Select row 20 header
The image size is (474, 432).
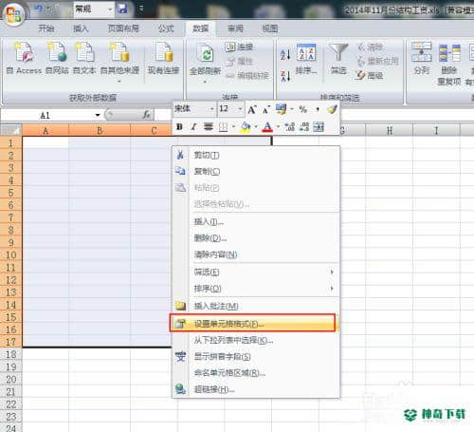11,379
